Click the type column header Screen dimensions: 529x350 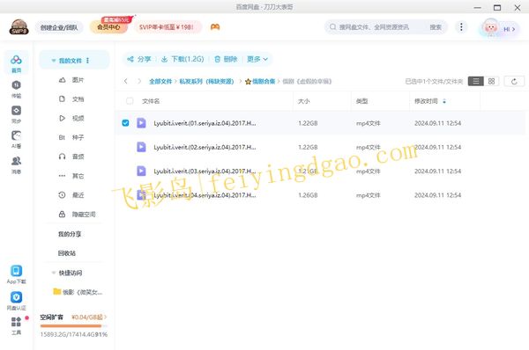pyautogui.click(x=361, y=101)
